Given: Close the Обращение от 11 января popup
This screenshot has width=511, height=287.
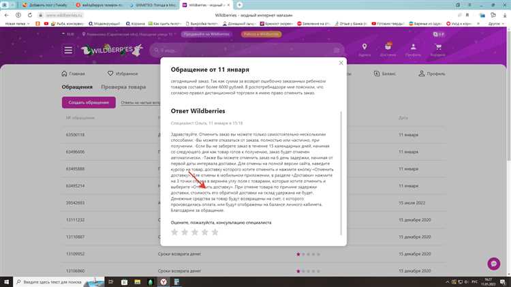Looking at the screenshot, I should pos(341,63).
